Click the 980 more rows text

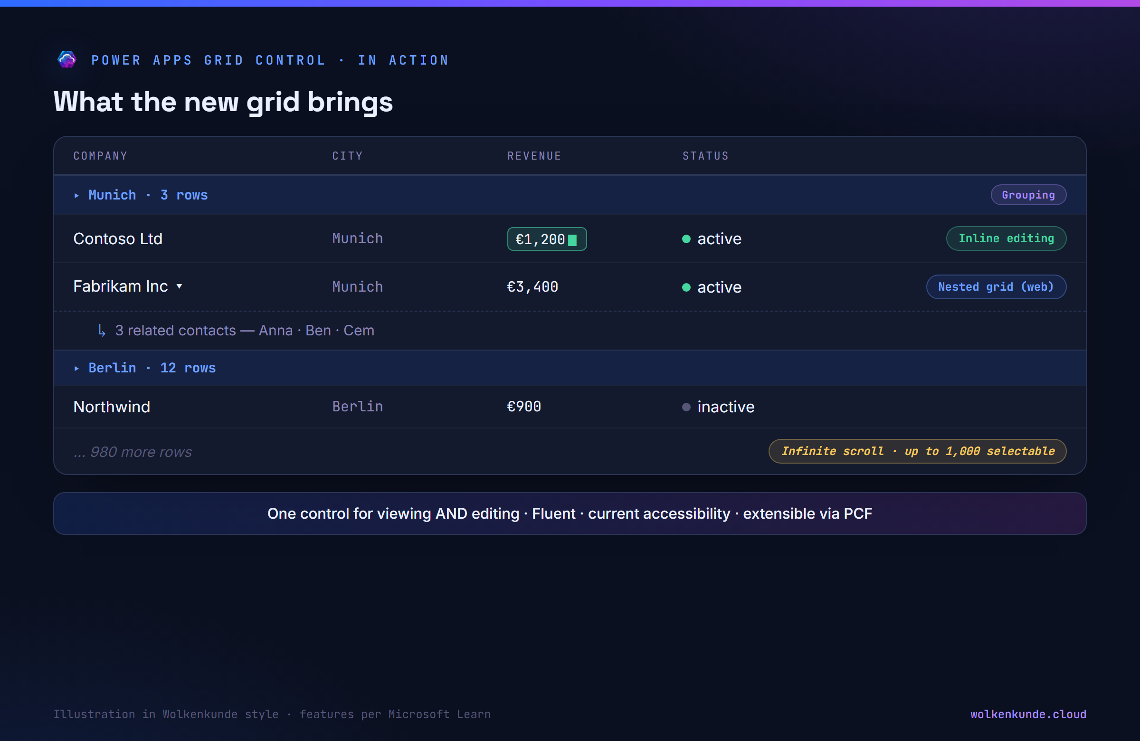[x=133, y=452]
